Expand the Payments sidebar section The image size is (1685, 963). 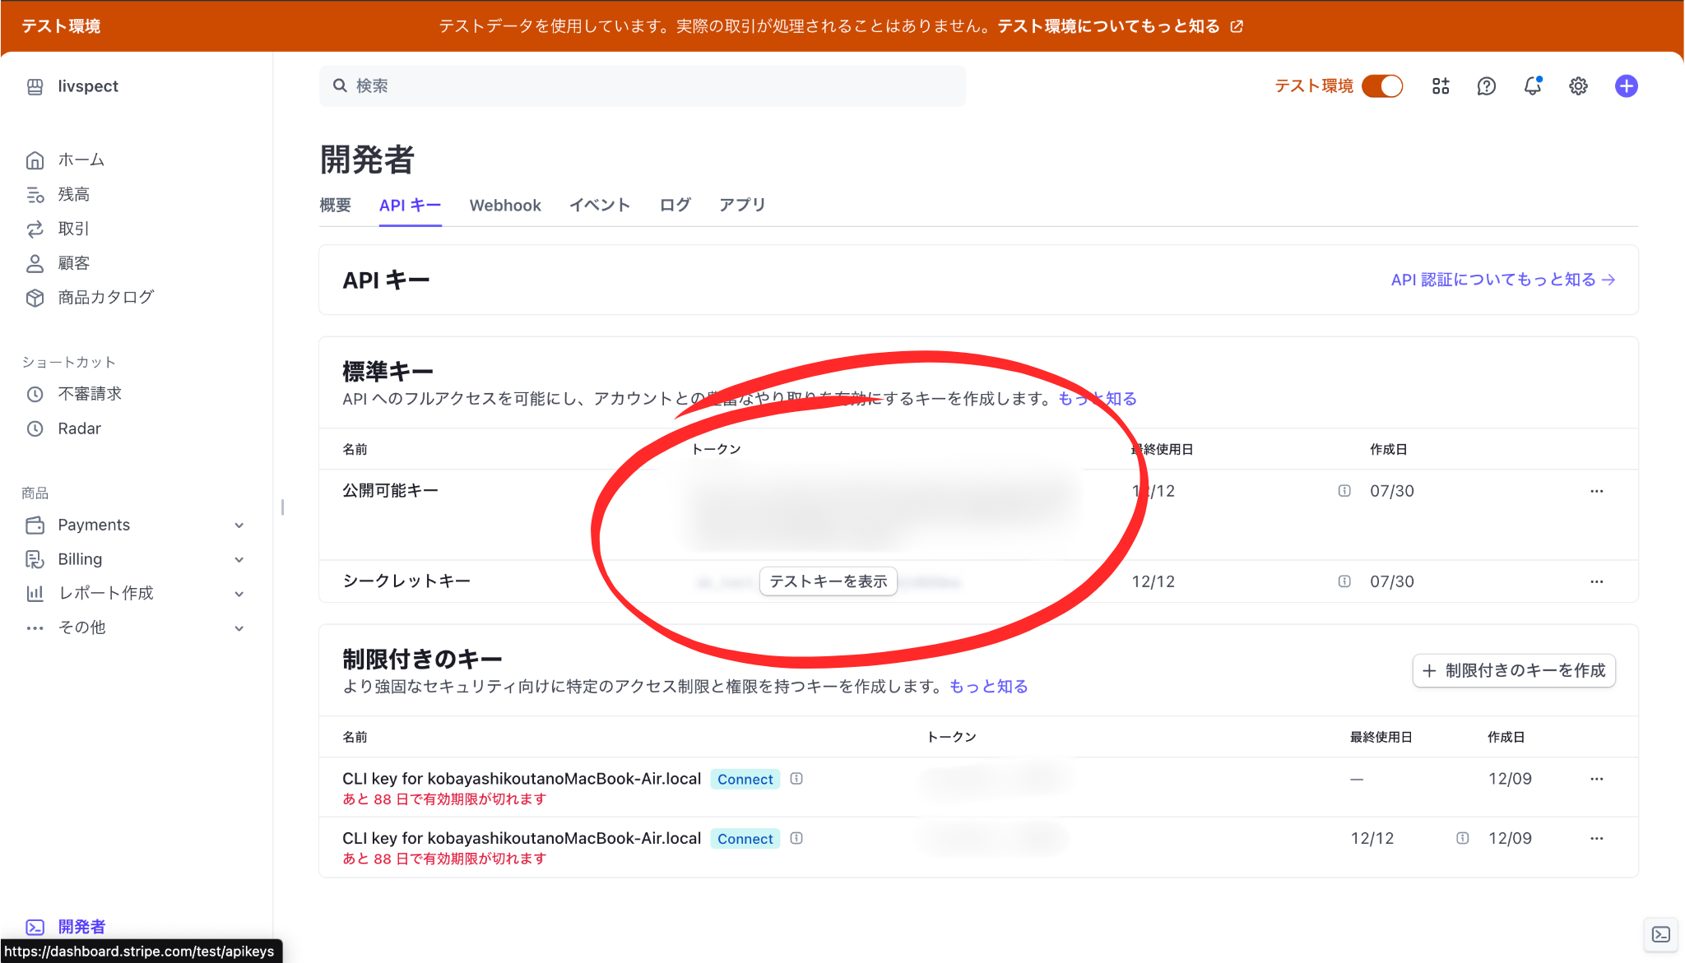click(239, 525)
